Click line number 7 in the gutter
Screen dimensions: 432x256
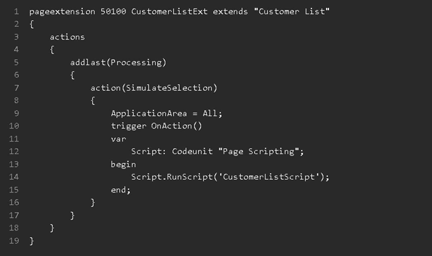(16, 88)
